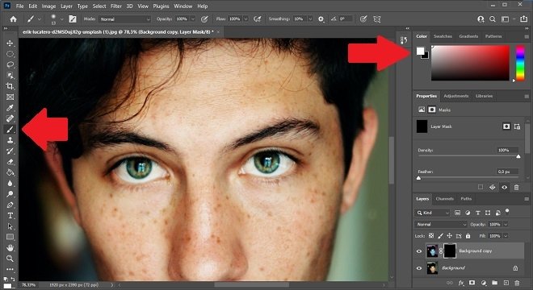Open the History panel icon
The image size is (533, 290).
coord(404,40)
